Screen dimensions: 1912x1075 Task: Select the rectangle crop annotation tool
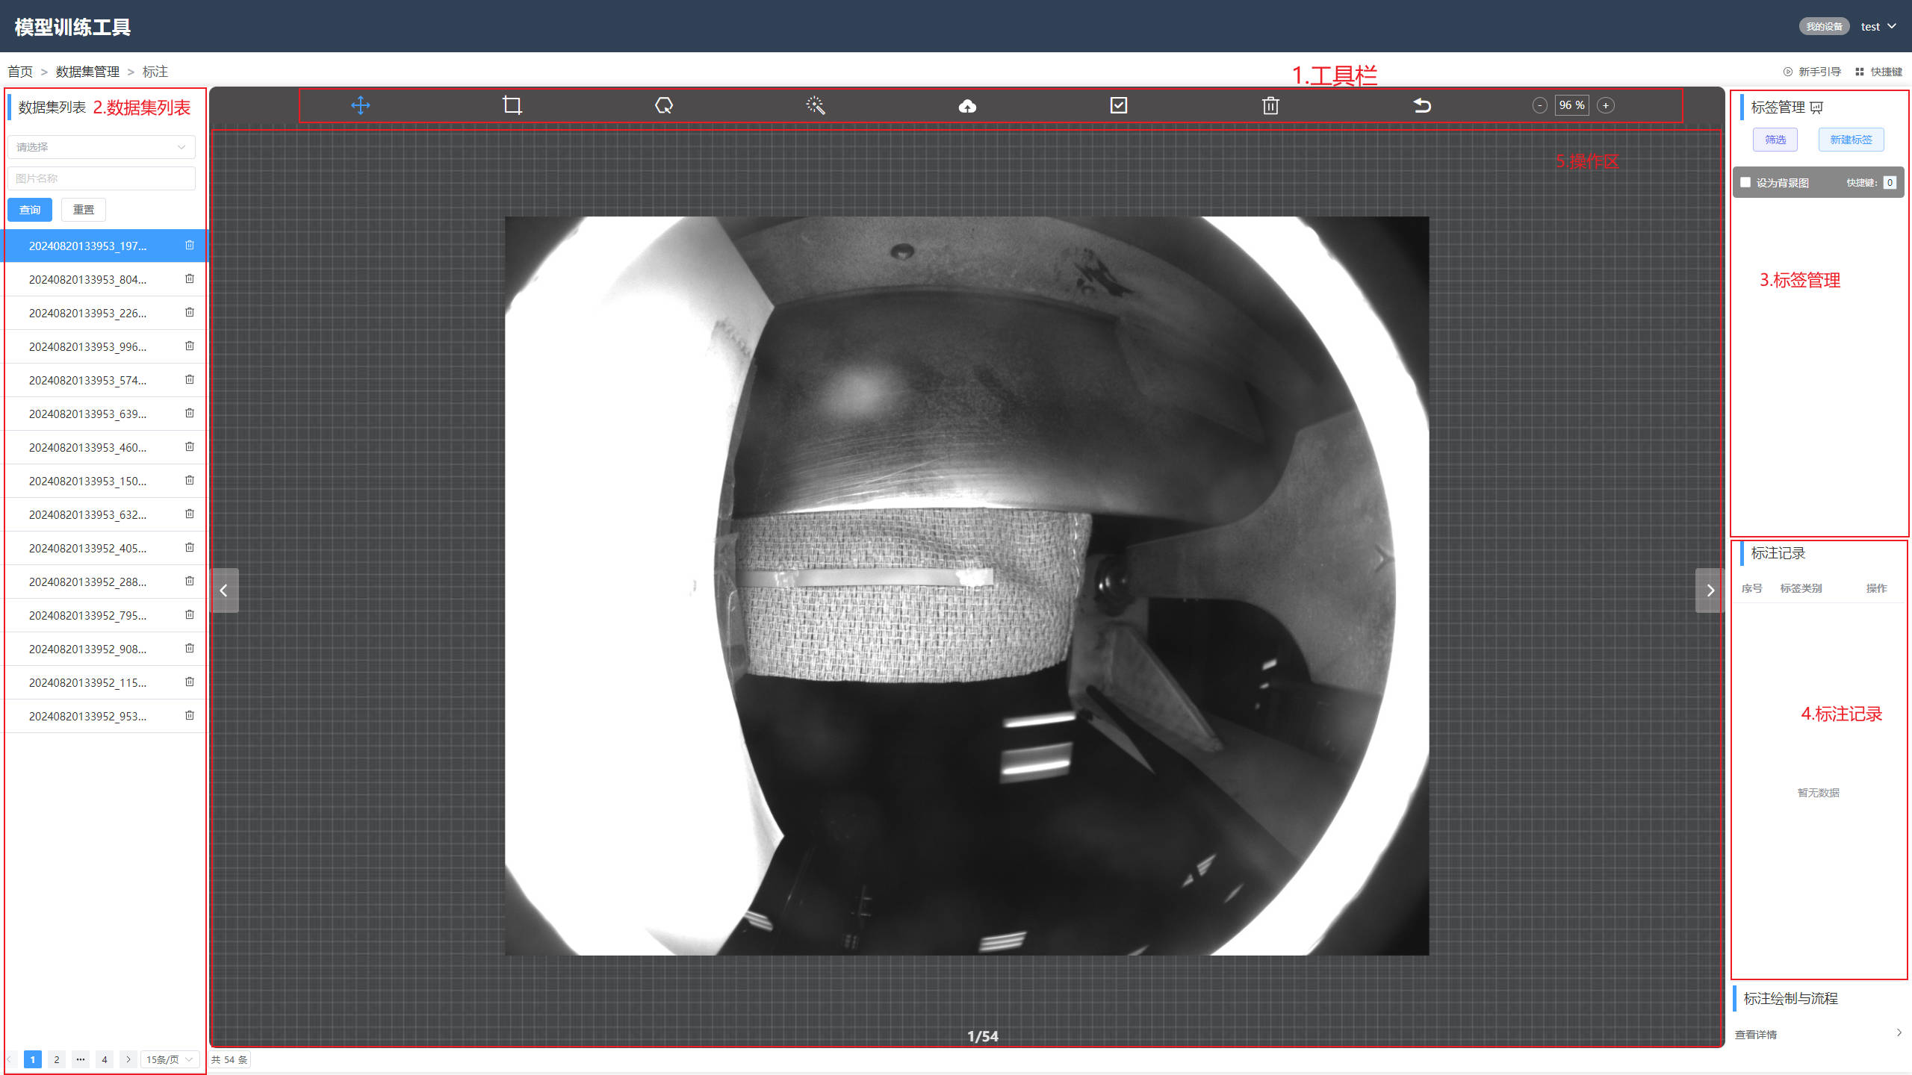pyautogui.click(x=512, y=105)
